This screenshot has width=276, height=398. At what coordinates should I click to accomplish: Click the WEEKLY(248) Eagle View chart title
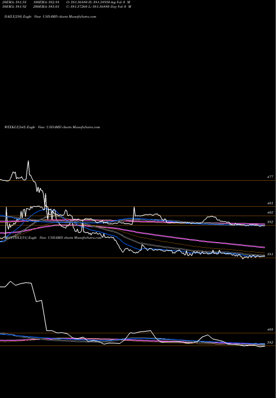(52, 127)
